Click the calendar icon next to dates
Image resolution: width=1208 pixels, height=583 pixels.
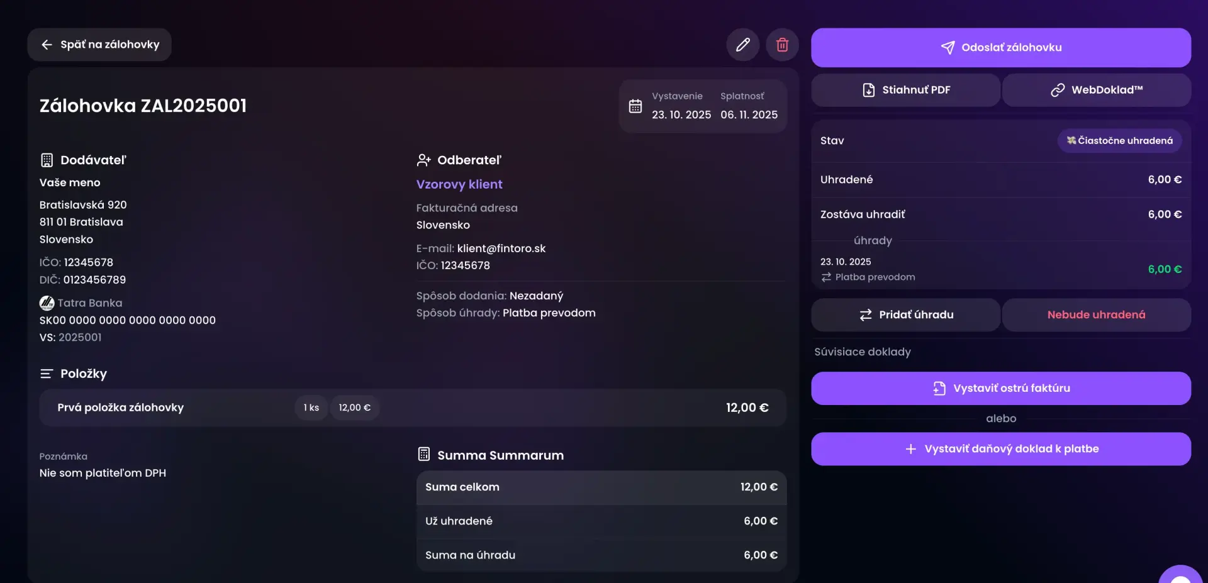pyautogui.click(x=635, y=106)
